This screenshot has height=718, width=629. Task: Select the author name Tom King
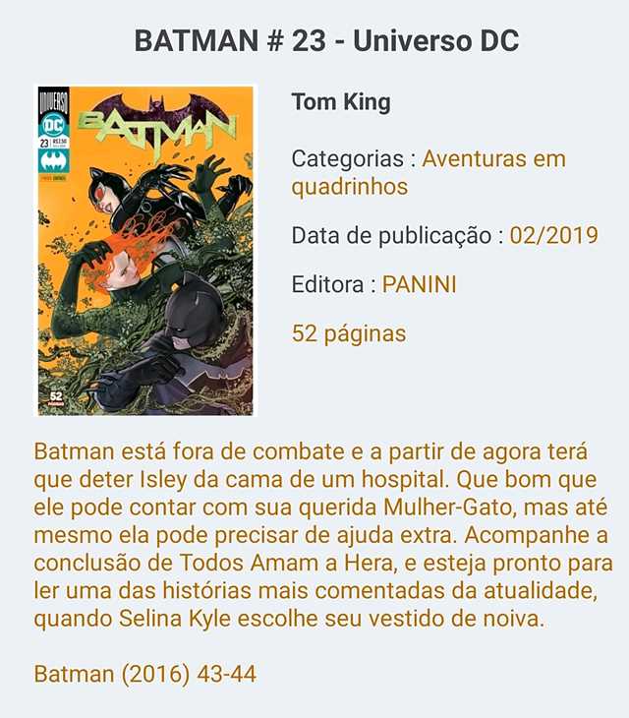tap(341, 101)
